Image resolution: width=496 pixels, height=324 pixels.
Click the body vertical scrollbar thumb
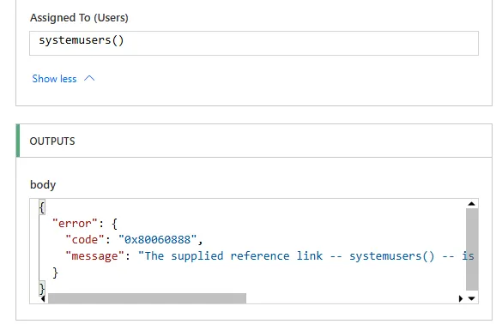472,249
